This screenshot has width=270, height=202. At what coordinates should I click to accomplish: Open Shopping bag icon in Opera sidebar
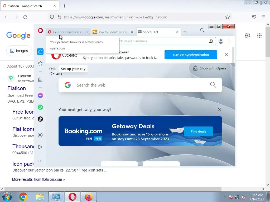[x=40, y=79]
